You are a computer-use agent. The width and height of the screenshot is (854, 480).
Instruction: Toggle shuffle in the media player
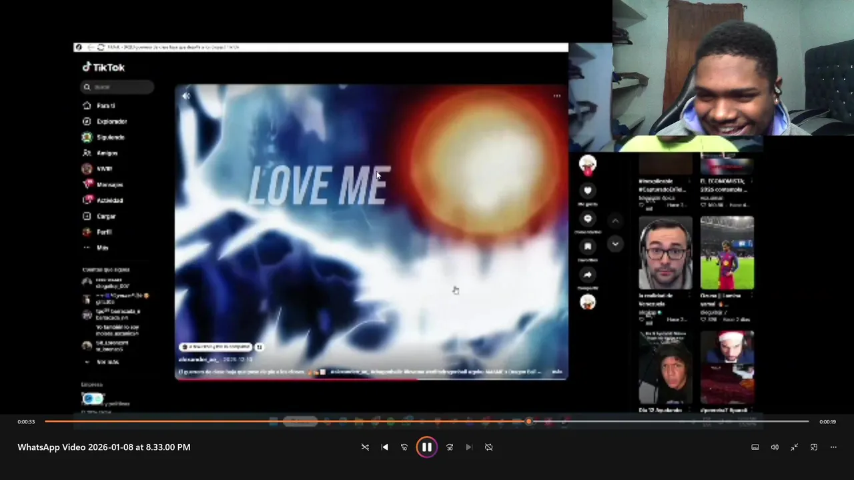pos(365,447)
